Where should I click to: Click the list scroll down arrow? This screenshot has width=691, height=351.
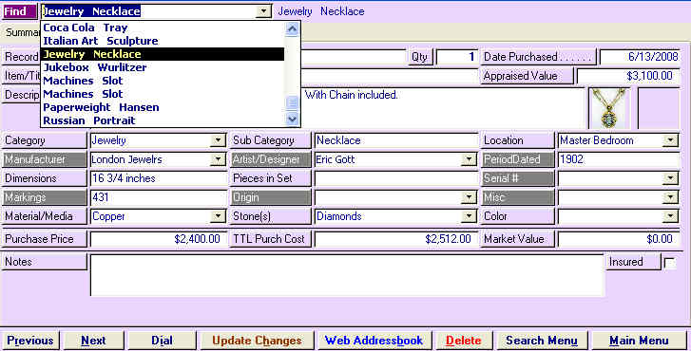pyautogui.click(x=292, y=119)
